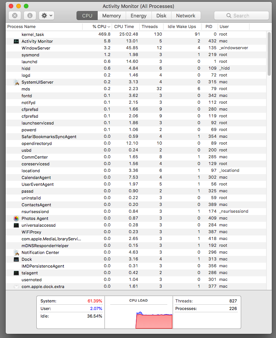
Task: Select the sysmond process
Action: click(136, 55)
